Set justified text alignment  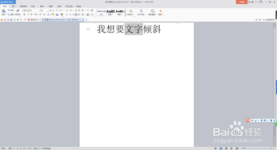76,14
